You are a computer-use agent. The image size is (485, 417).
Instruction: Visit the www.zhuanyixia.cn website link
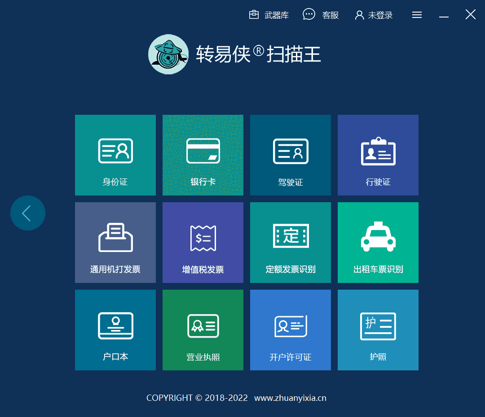point(290,398)
